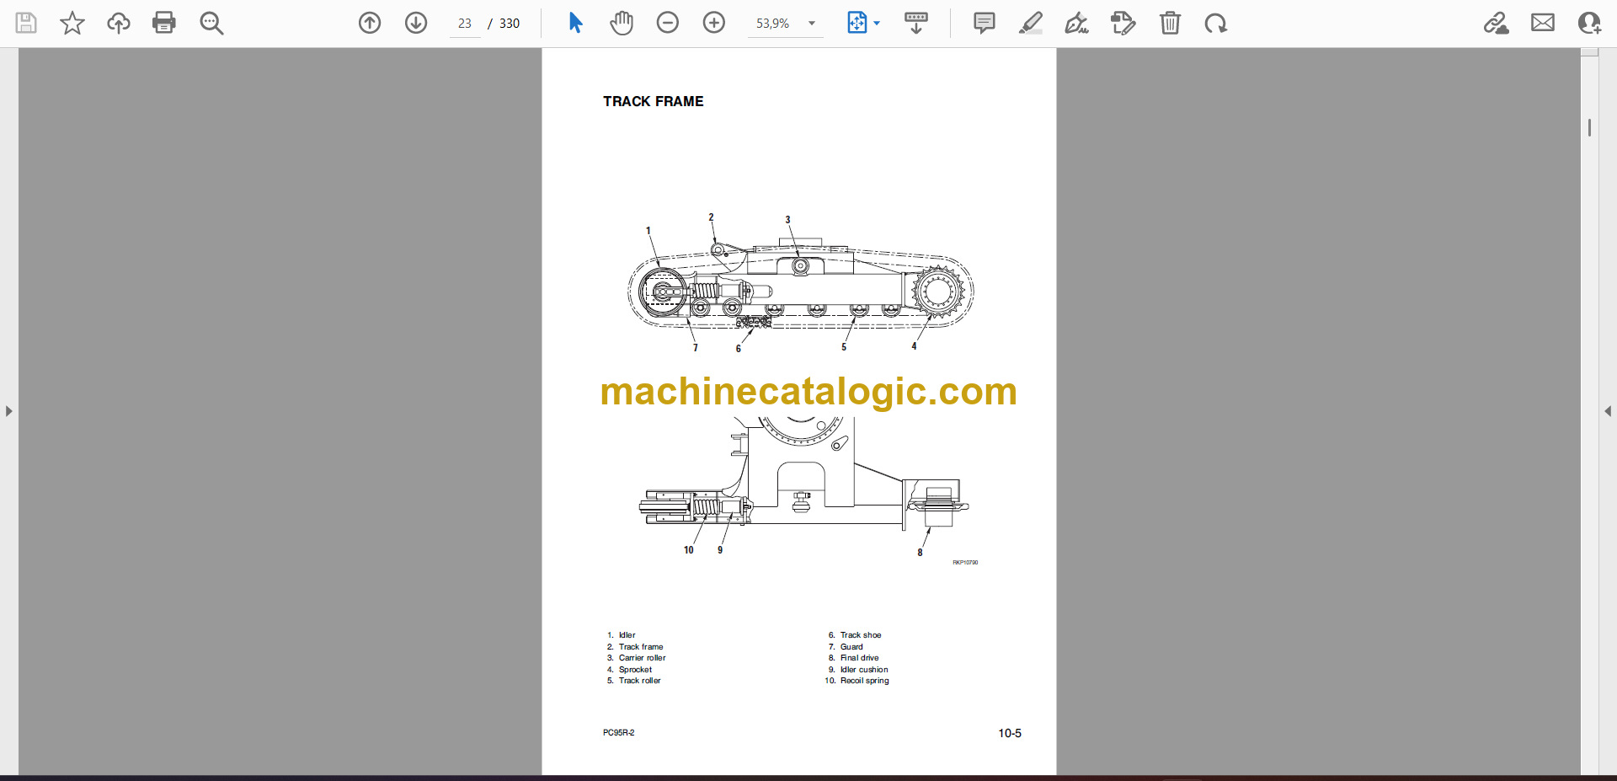Add the document to favorites with the star
Image resolution: width=1617 pixels, height=781 pixels.
click(72, 23)
